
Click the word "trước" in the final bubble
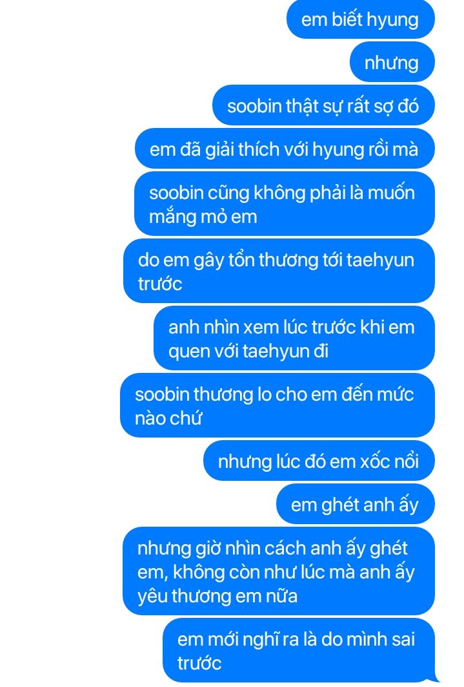click(x=199, y=663)
